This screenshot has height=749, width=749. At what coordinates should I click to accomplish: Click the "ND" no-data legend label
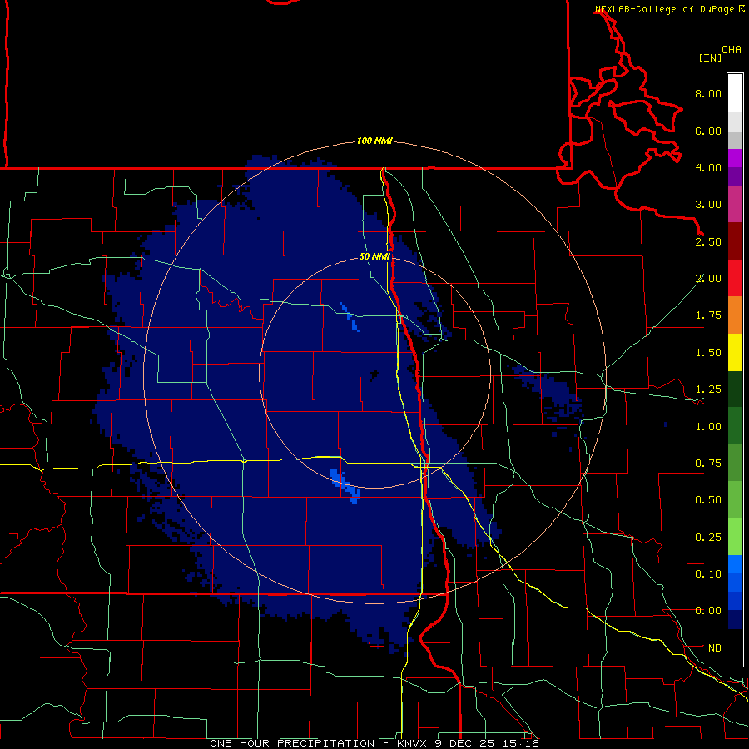715,648
